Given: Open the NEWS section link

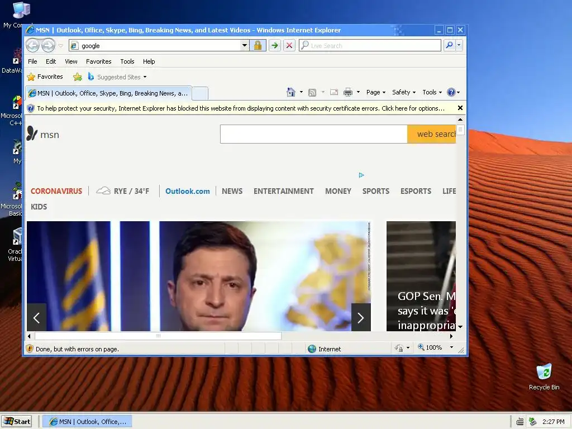Looking at the screenshot, I should point(232,191).
